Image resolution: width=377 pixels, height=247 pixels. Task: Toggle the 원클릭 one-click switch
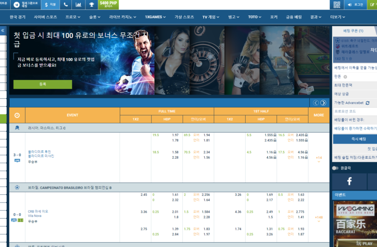335,168
